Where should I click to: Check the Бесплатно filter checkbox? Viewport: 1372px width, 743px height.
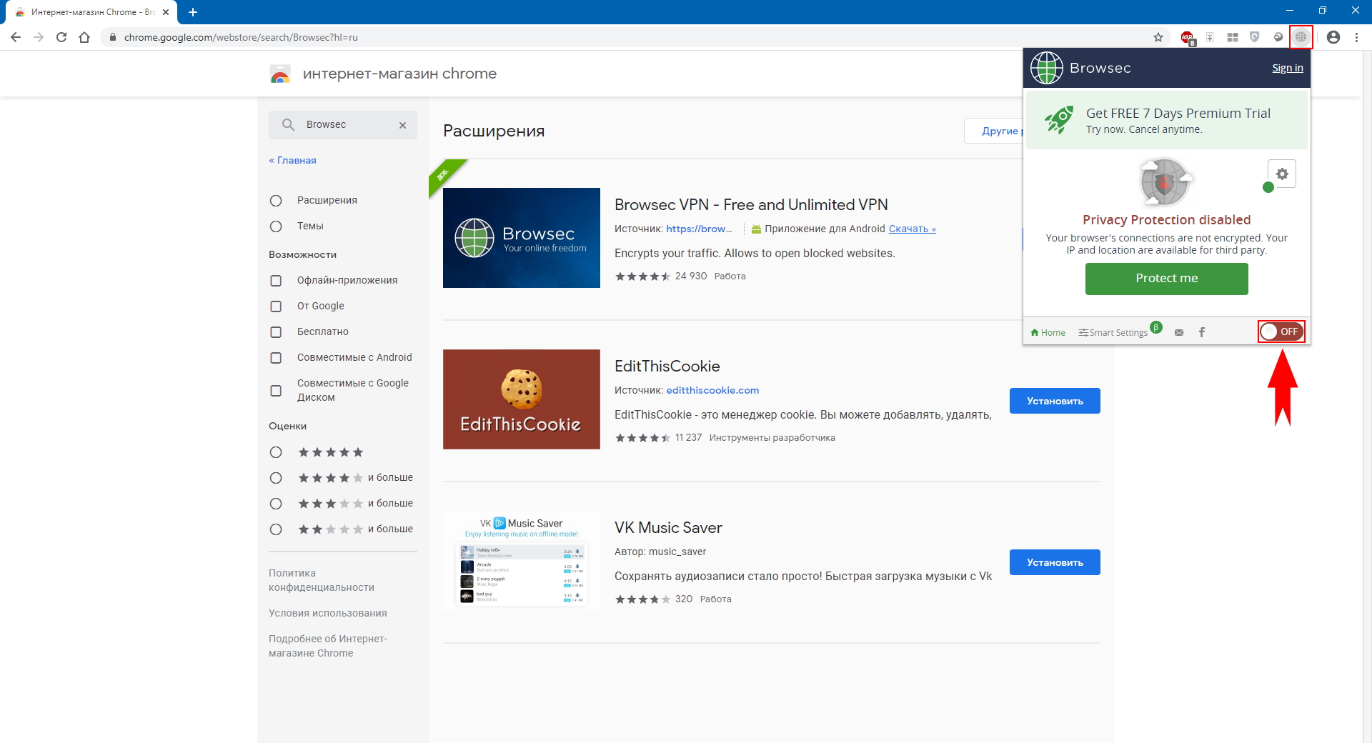click(276, 332)
